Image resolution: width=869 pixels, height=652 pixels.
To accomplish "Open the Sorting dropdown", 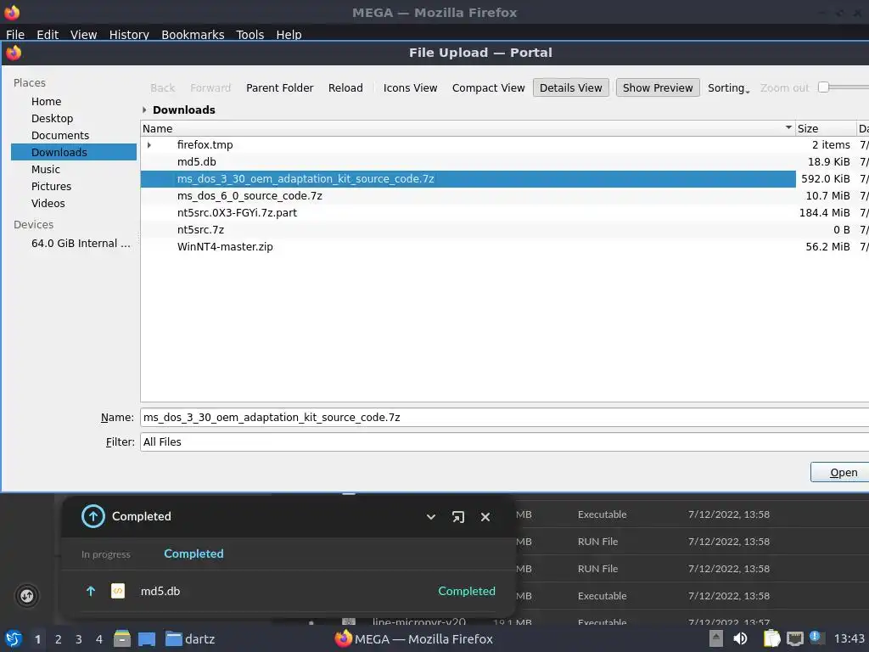I will coord(728,87).
